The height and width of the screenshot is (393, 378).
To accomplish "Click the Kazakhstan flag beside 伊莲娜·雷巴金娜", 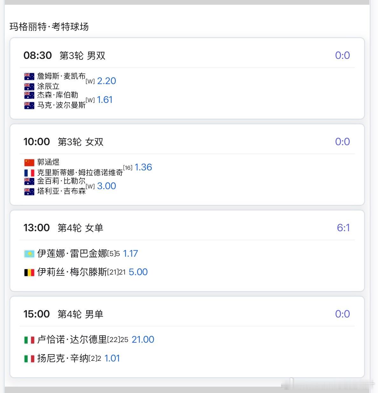I will [29, 254].
